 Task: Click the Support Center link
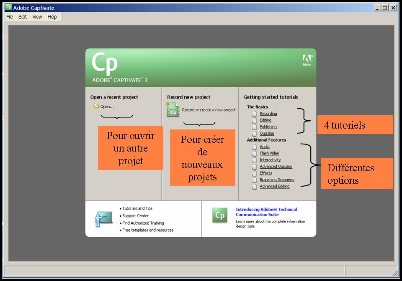pos(135,216)
